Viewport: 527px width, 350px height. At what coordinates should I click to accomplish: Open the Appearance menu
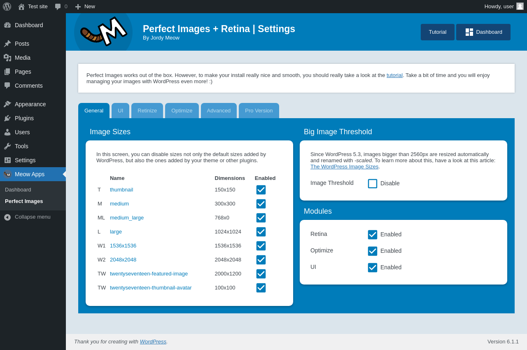click(33, 104)
